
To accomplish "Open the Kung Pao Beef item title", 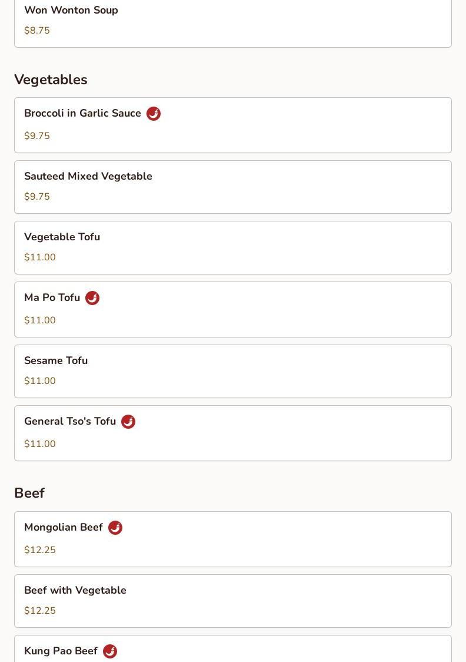I will (x=61, y=651).
